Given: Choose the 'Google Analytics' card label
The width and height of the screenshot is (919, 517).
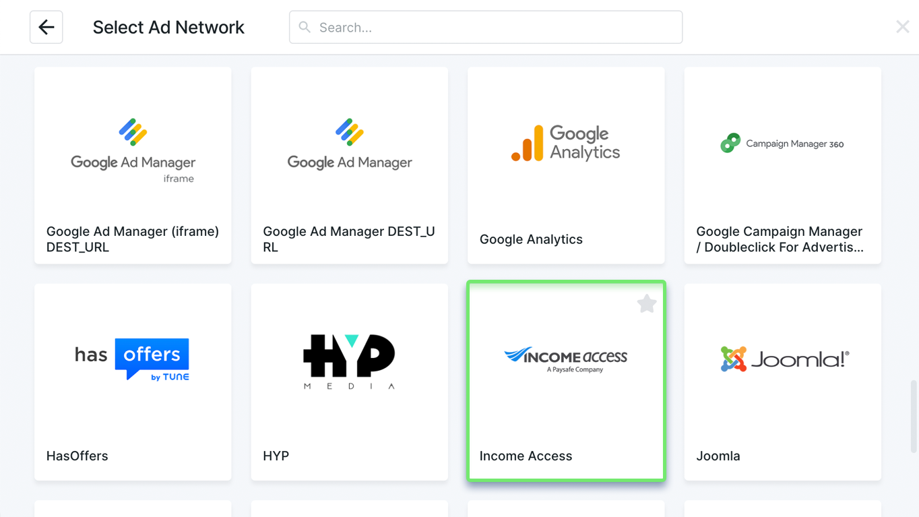Looking at the screenshot, I should coord(531,239).
